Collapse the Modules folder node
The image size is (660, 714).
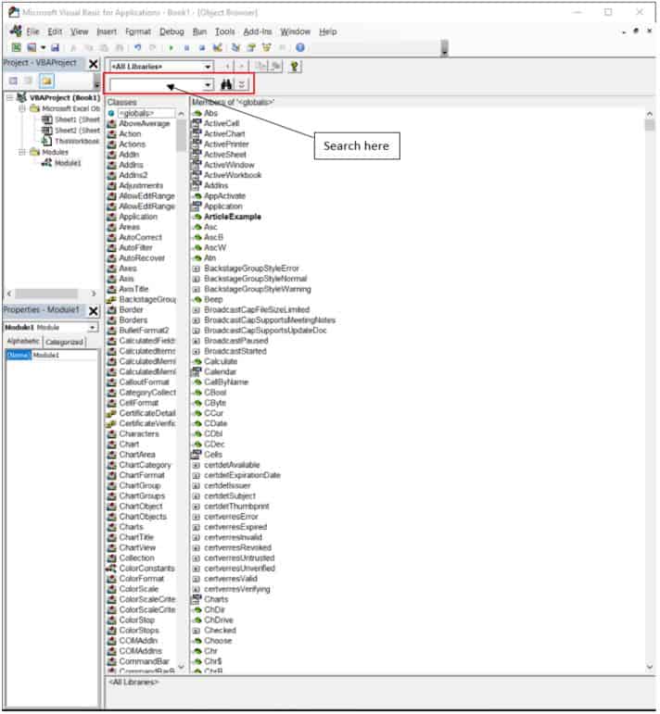pyautogui.click(x=21, y=152)
